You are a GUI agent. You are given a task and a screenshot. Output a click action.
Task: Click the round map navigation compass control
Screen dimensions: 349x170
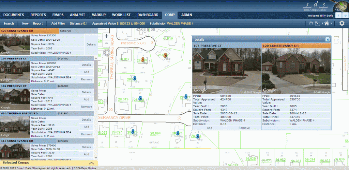[x=107, y=52]
